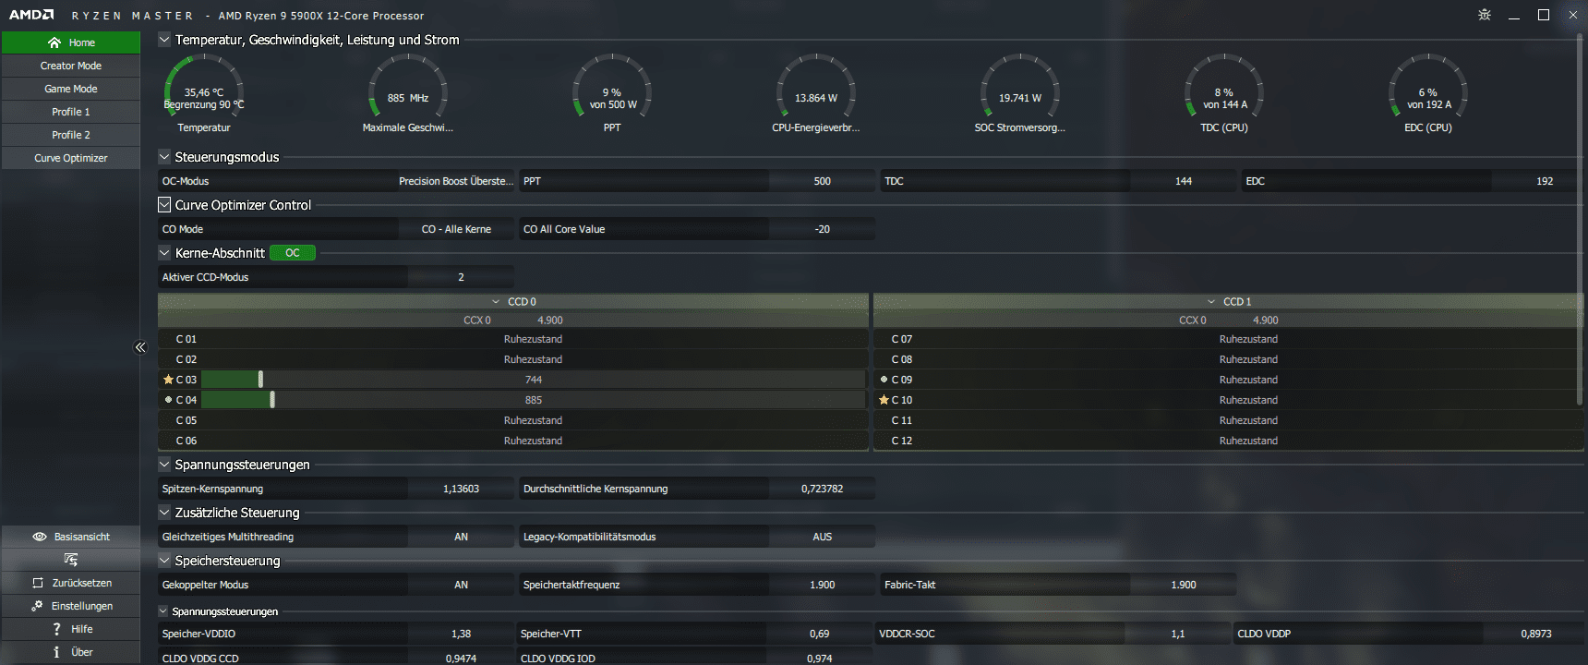
Task: Select core row C 01
Action: 513,339
